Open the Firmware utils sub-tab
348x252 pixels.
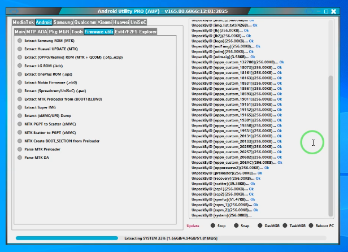pyautogui.click(x=99, y=32)
